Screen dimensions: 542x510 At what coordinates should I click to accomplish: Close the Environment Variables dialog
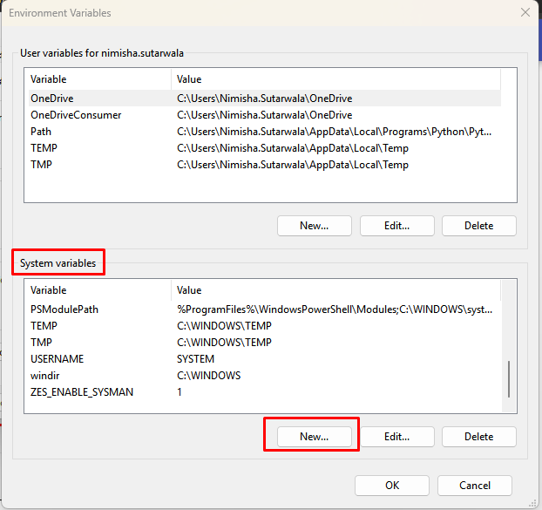click(525, 13)
